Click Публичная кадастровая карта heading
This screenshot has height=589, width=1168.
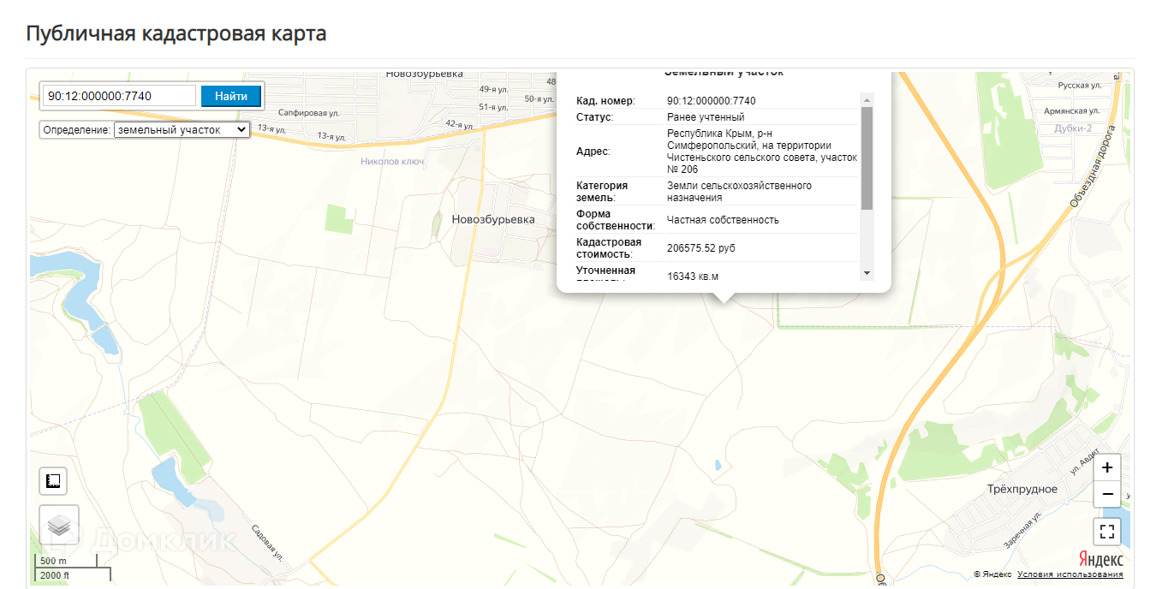pos(176,34)
